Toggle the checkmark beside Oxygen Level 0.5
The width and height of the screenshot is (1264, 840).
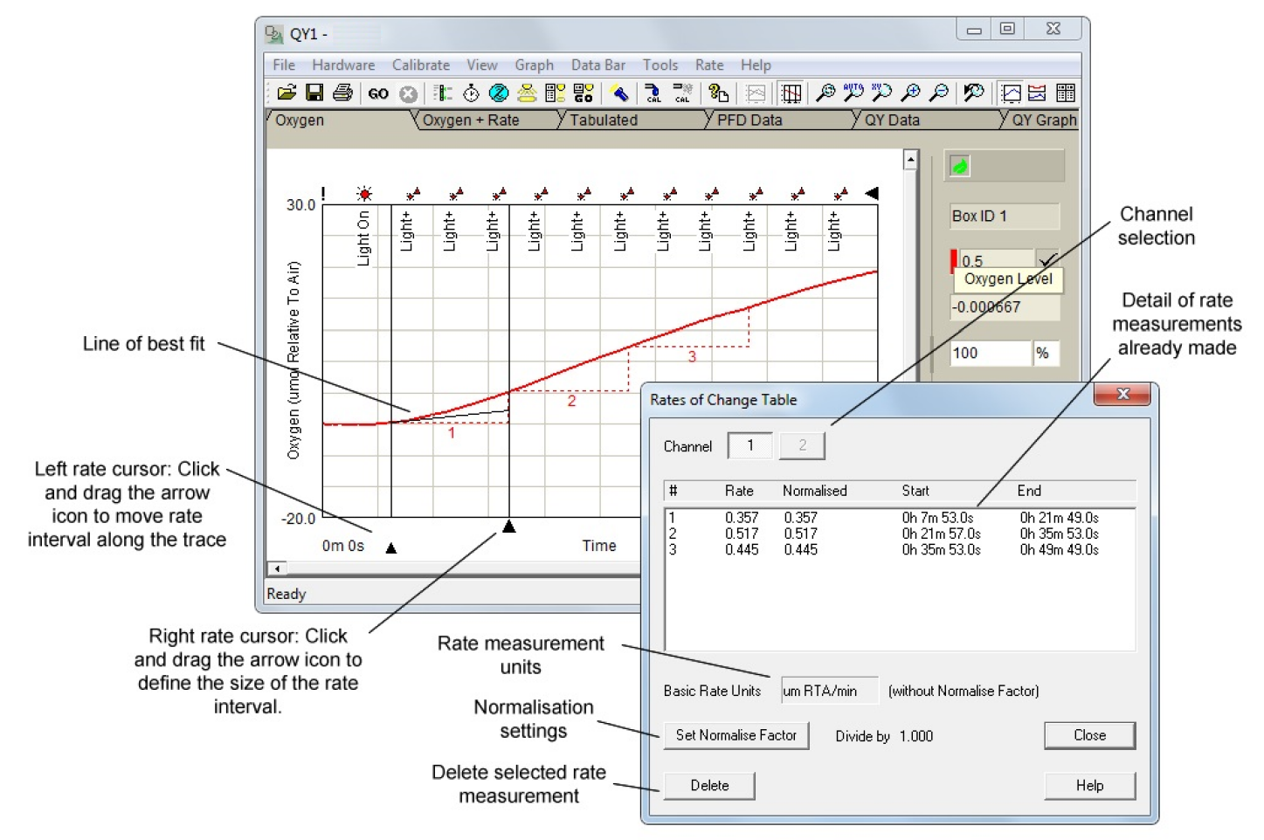1046,259
